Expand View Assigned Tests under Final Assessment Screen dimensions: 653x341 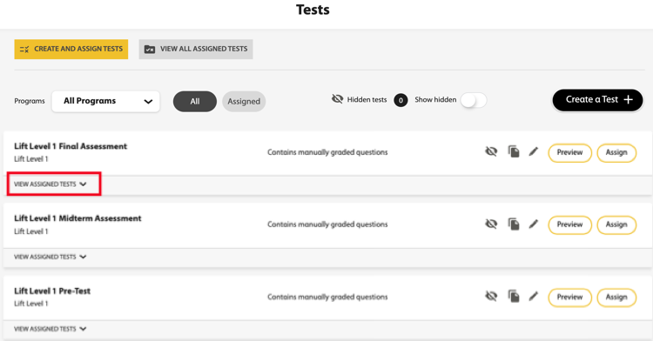(50, 184)
